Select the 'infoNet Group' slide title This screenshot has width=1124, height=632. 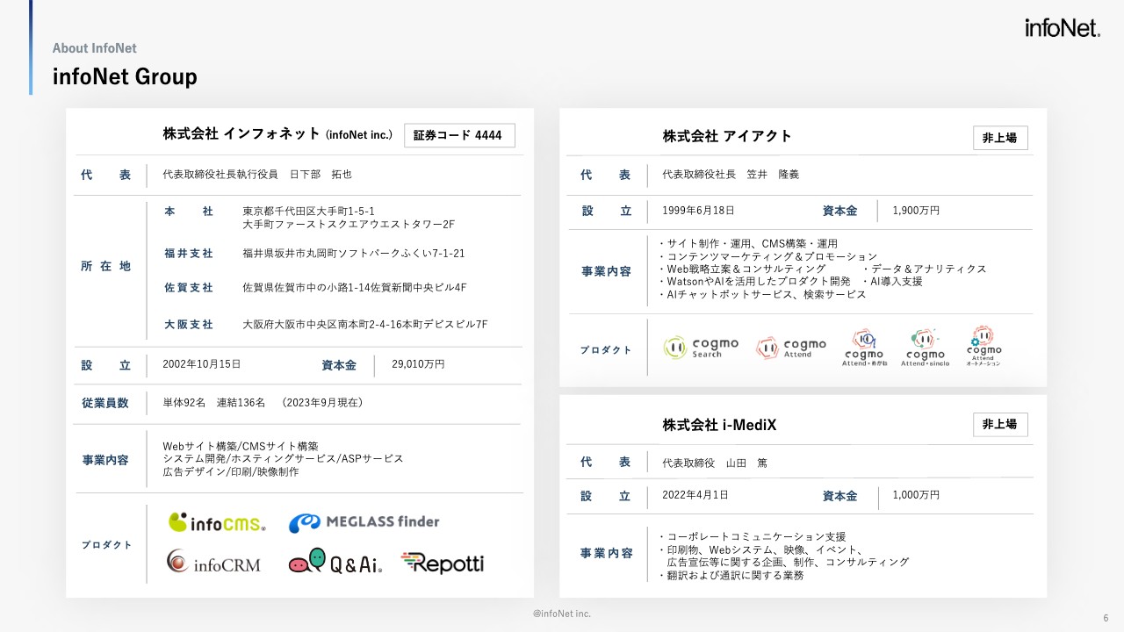point(125,77)
